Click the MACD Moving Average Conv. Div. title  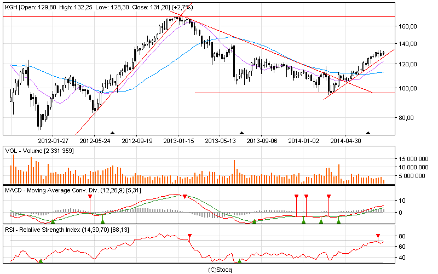click(73, 190)
